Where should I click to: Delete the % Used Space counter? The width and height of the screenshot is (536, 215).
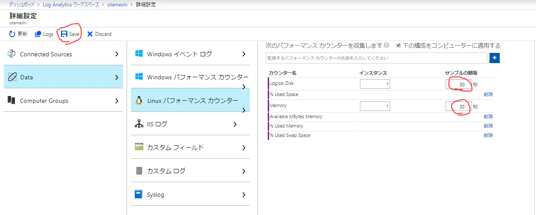click(x=488, y=94)
